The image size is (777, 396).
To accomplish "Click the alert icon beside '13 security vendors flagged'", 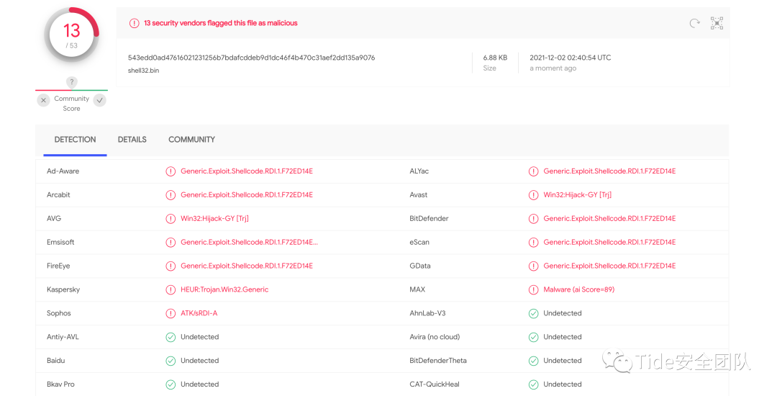I will click(135, 23).
